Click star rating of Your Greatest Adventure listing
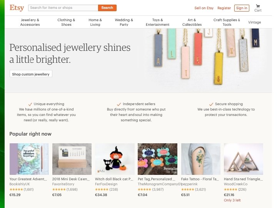277x208 pixels. (16, 190)
